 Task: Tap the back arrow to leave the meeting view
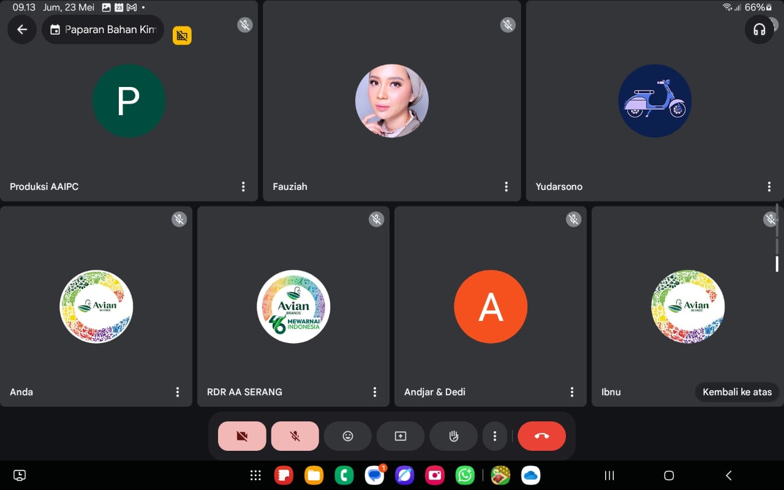[22, 29]
